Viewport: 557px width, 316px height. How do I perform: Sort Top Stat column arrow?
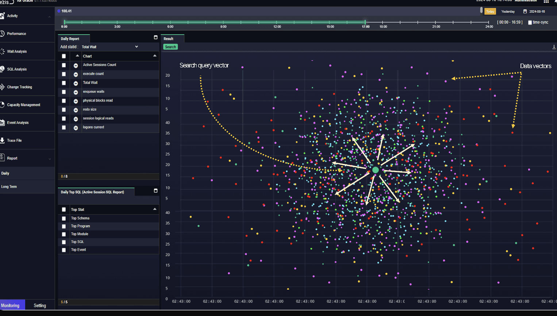(x=155, y=209)
